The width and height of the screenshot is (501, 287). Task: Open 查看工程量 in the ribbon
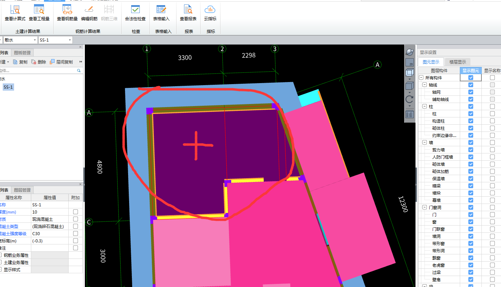(39, 13)
